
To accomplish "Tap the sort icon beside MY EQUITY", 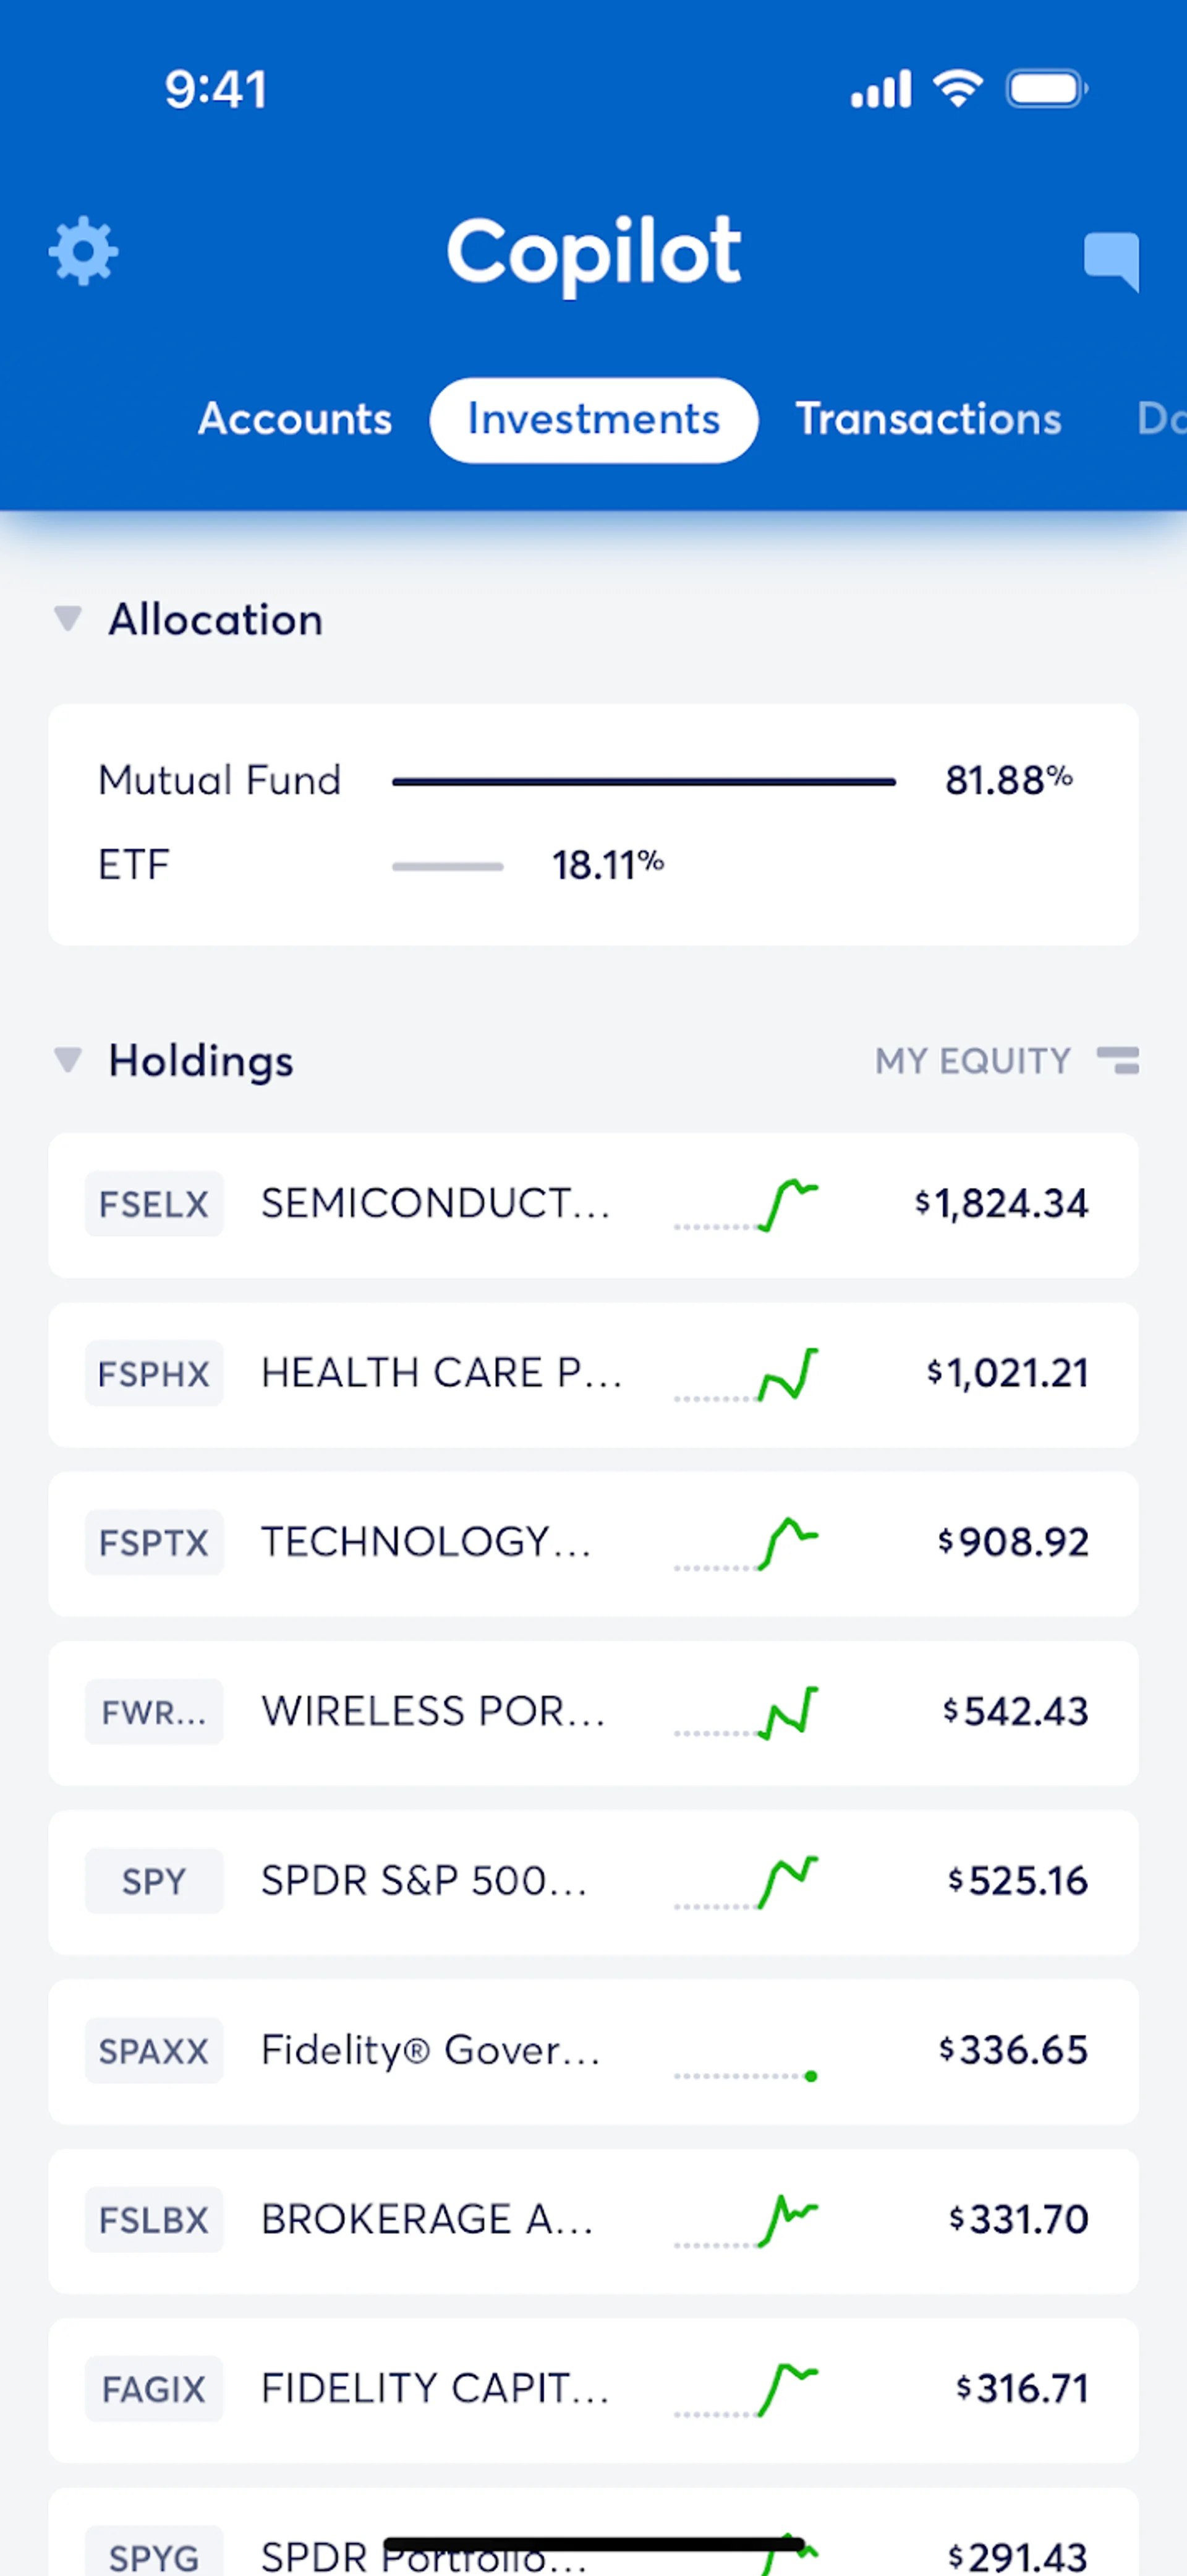I will (x=1117, y=1060).
